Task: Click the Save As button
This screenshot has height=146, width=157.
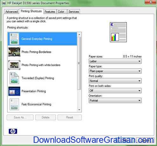Action: click(20, 117)
